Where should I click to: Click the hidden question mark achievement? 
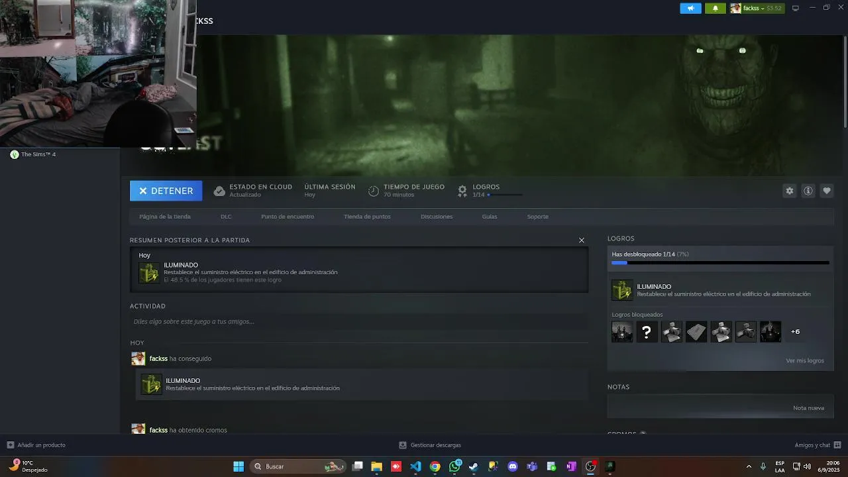pos(647,332)
